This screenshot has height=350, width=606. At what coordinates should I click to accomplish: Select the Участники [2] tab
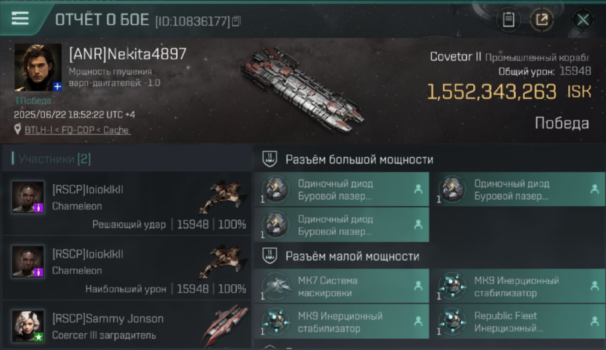click(x=55, y=159)
